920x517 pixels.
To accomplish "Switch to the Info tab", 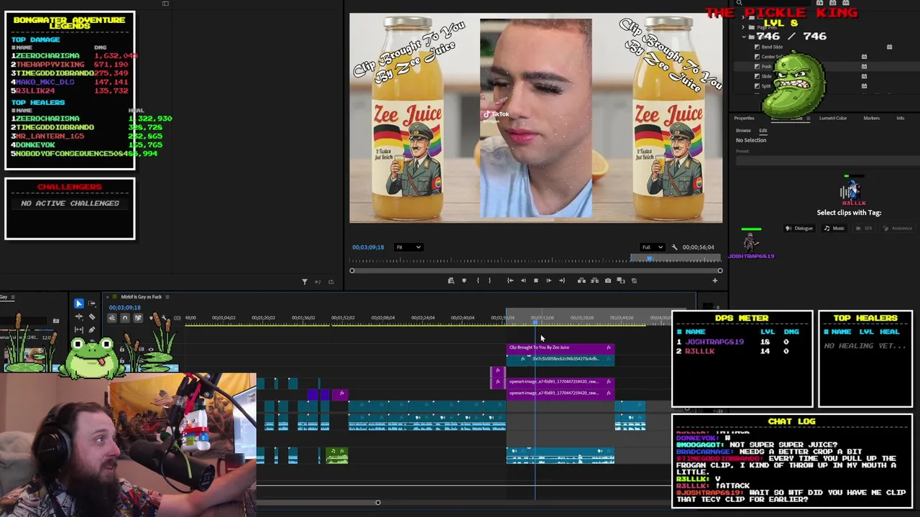I will point(900,118).
